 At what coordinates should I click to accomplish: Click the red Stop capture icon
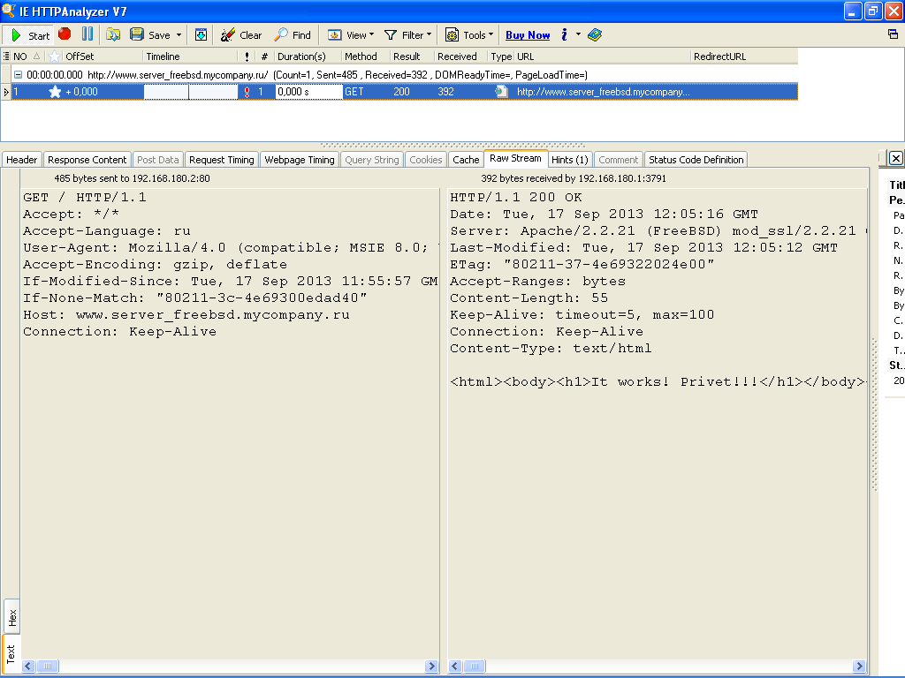pos(65,34)
